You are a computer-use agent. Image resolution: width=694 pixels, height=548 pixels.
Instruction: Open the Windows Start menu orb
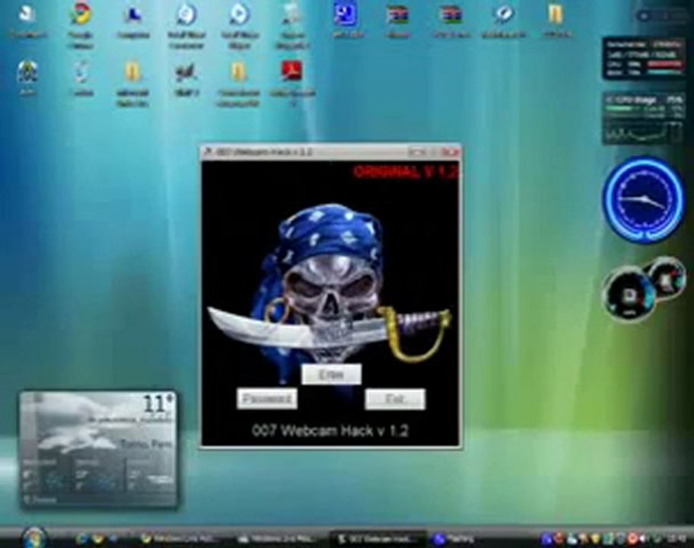33,538
